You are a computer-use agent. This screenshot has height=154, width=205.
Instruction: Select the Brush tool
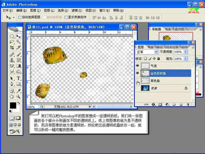coord(18,54)
